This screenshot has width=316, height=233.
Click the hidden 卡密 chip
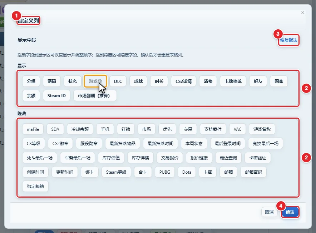tap(208, 172)
